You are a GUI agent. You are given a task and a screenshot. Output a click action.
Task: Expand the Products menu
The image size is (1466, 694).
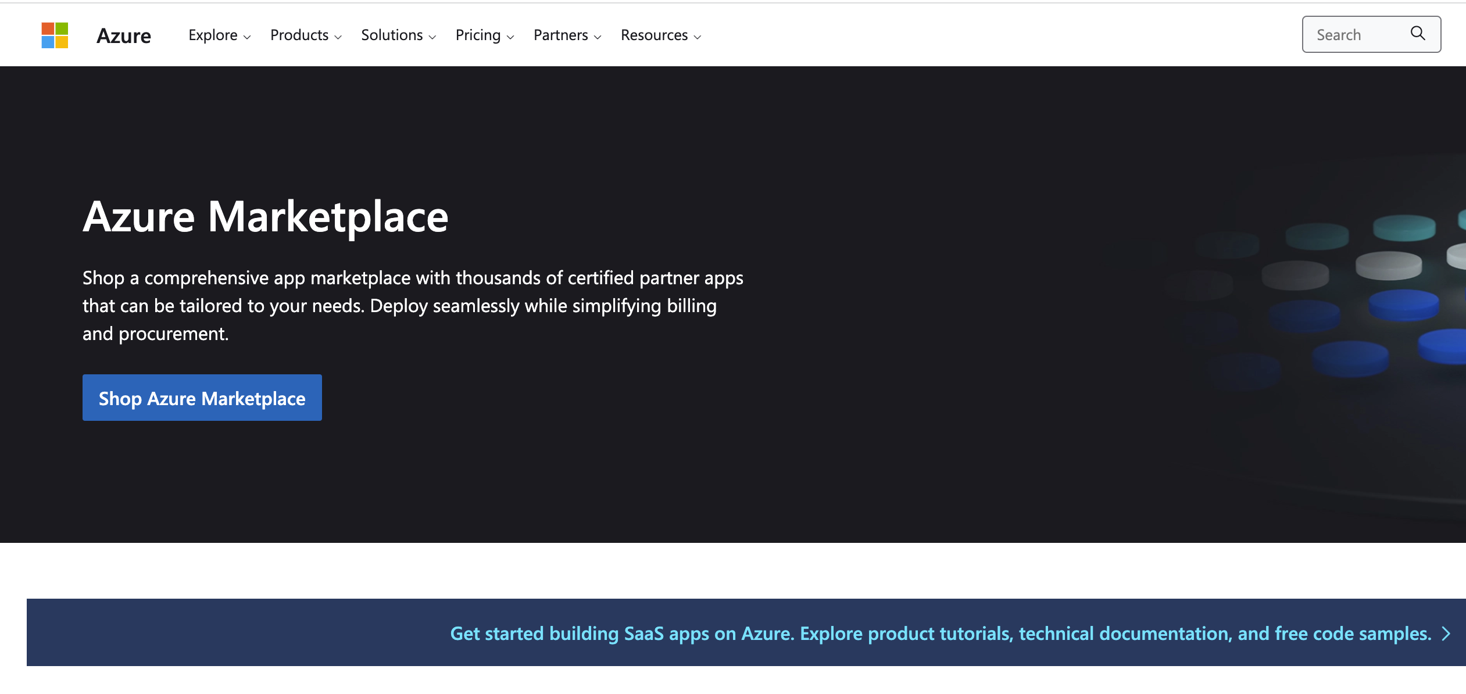coord(306,35)
